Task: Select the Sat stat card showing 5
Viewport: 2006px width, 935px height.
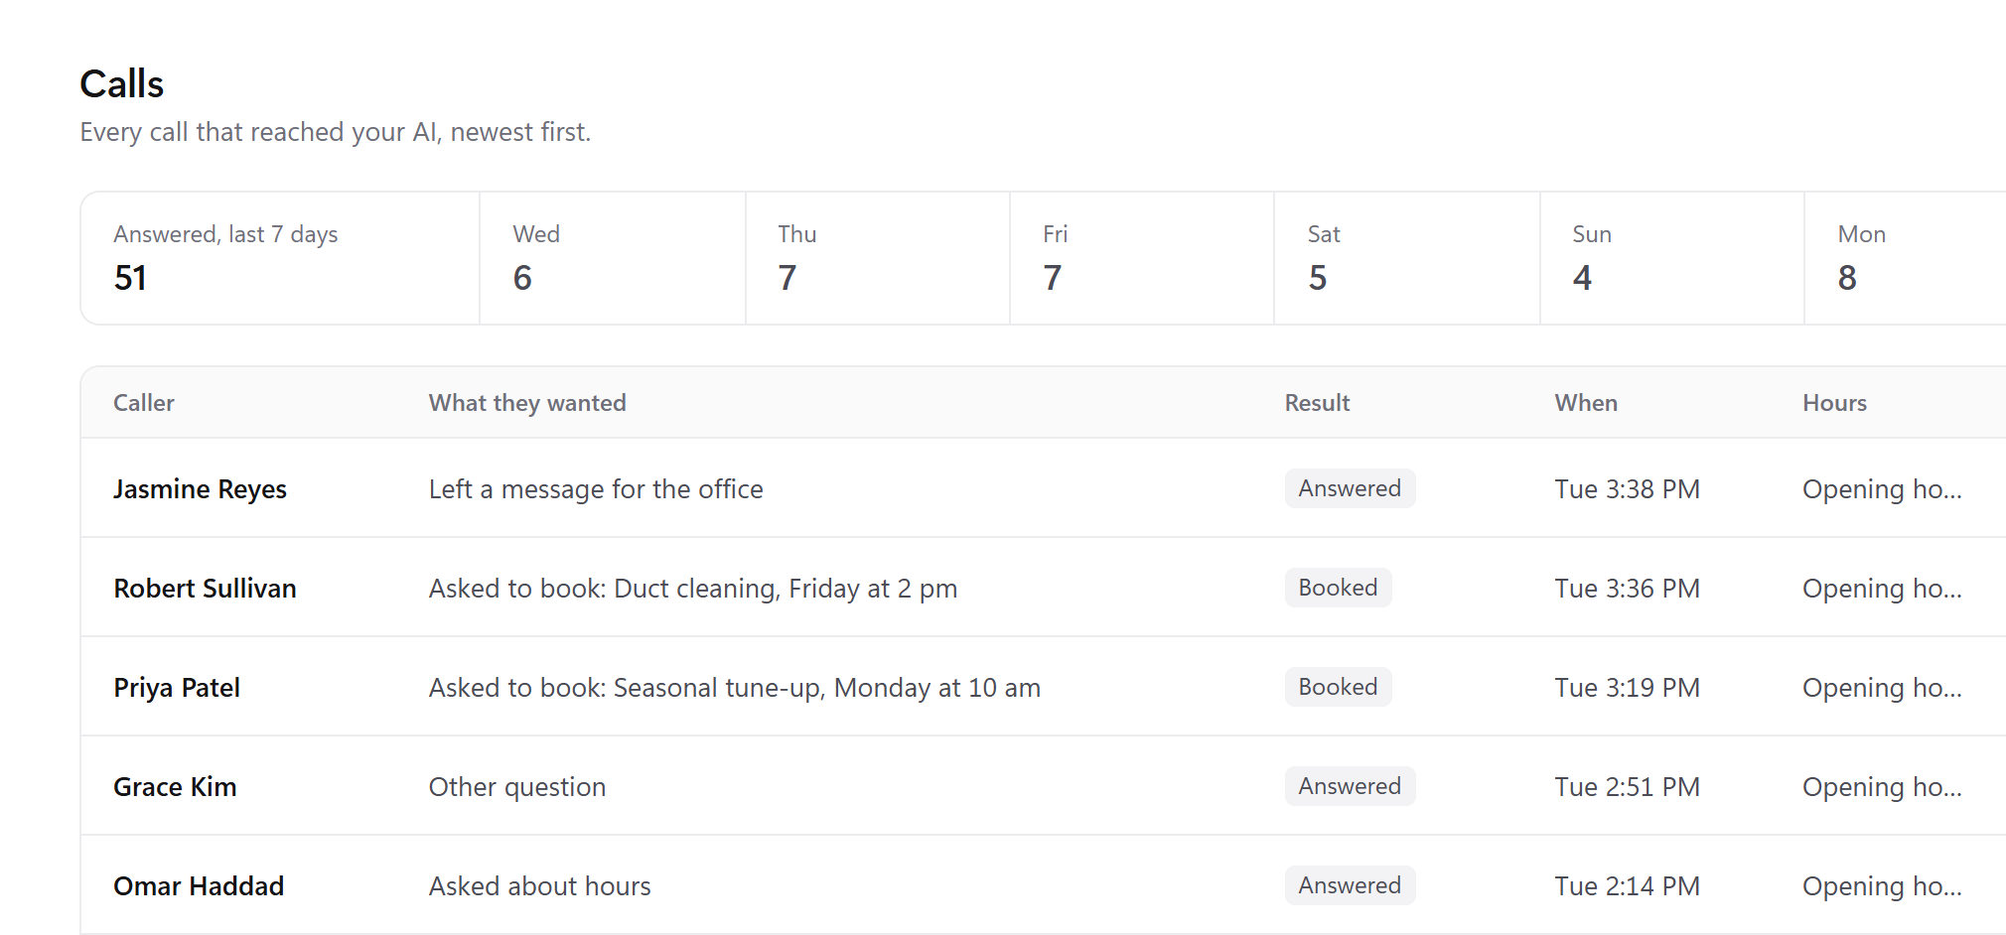Action: tap(1407, 258)
